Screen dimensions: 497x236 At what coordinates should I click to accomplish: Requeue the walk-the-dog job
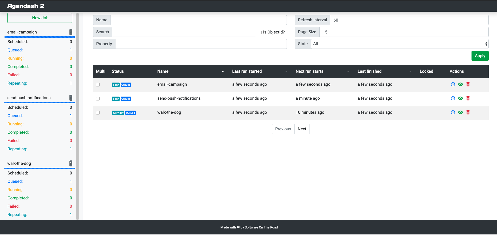tap(453, 112)
